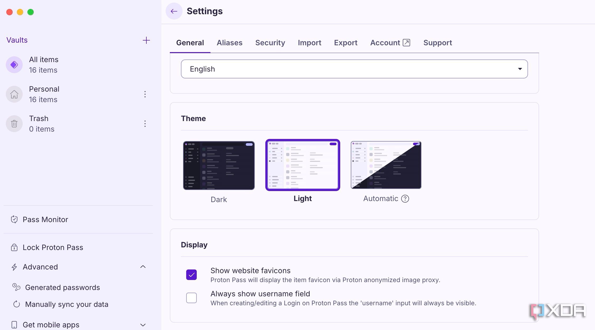This screenshot has height=330, width=595.
Task: Click the 'Always show username field' label
Action: pos(260,294)
